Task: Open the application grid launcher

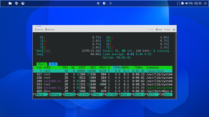Action: click(98, 3)
